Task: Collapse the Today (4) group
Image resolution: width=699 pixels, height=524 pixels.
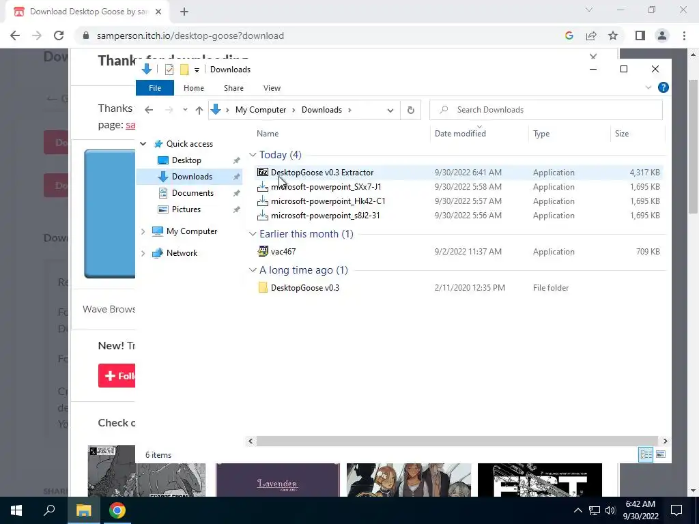Action: pos(253,155)
